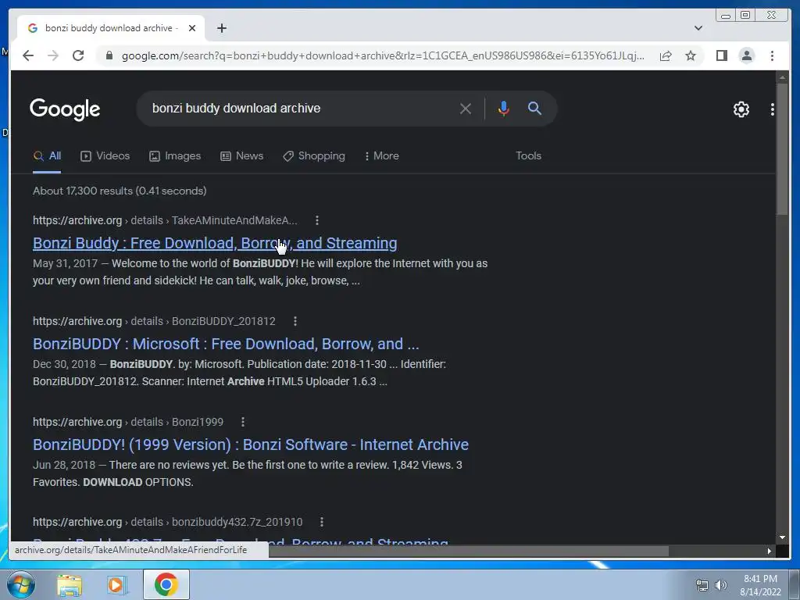Select the All results tab
The width and height of the screenshot is (800, 600).
[47, 156]
